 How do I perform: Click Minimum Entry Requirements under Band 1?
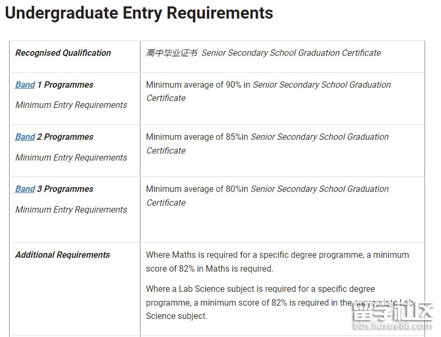pyautogui.click(x=71, y=105)
